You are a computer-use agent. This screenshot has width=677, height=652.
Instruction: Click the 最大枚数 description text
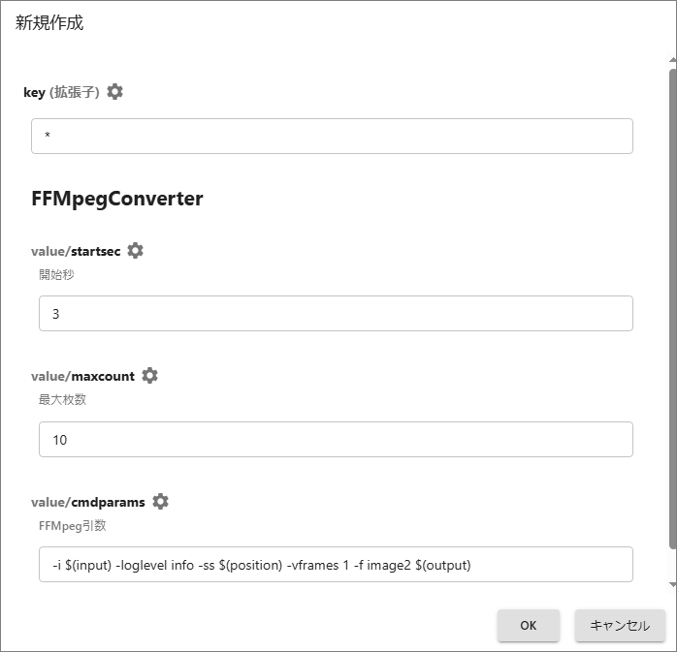(62, 399)
